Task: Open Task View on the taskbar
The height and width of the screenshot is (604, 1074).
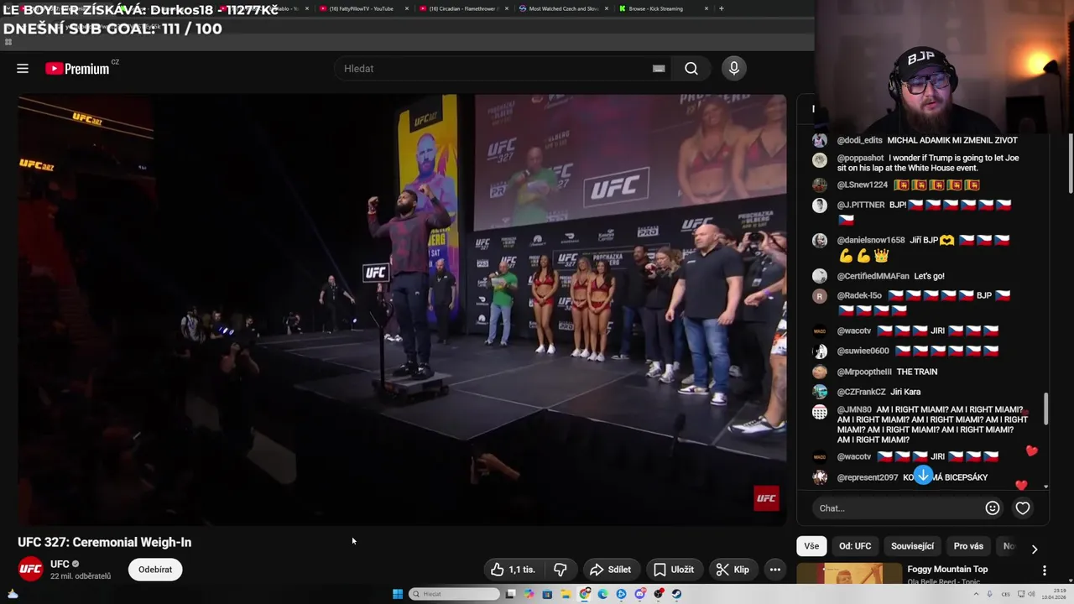Action: [x=510, y=594]
